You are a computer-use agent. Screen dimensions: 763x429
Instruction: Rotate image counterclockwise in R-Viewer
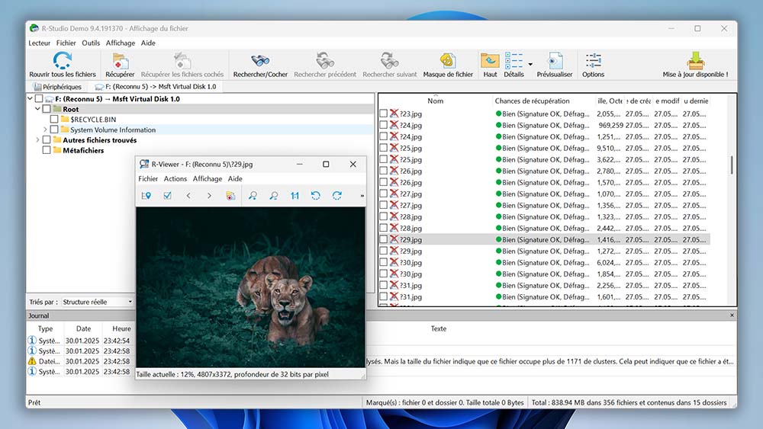[316, 195]
